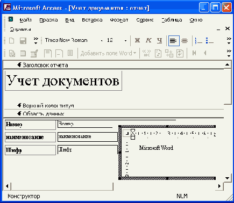
Task: Click the Save floppy disk icon
Action: click(23, 41)
